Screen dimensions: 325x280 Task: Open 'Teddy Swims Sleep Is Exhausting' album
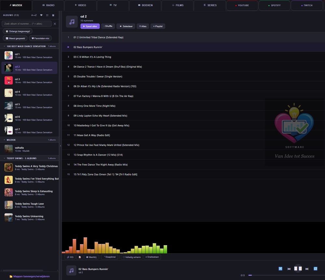(30, 192)
